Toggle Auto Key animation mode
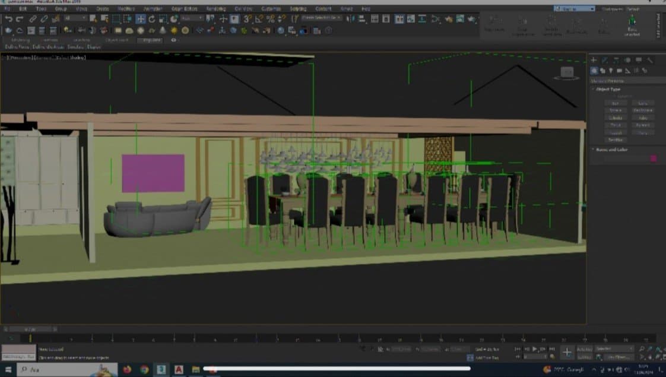 585,349
